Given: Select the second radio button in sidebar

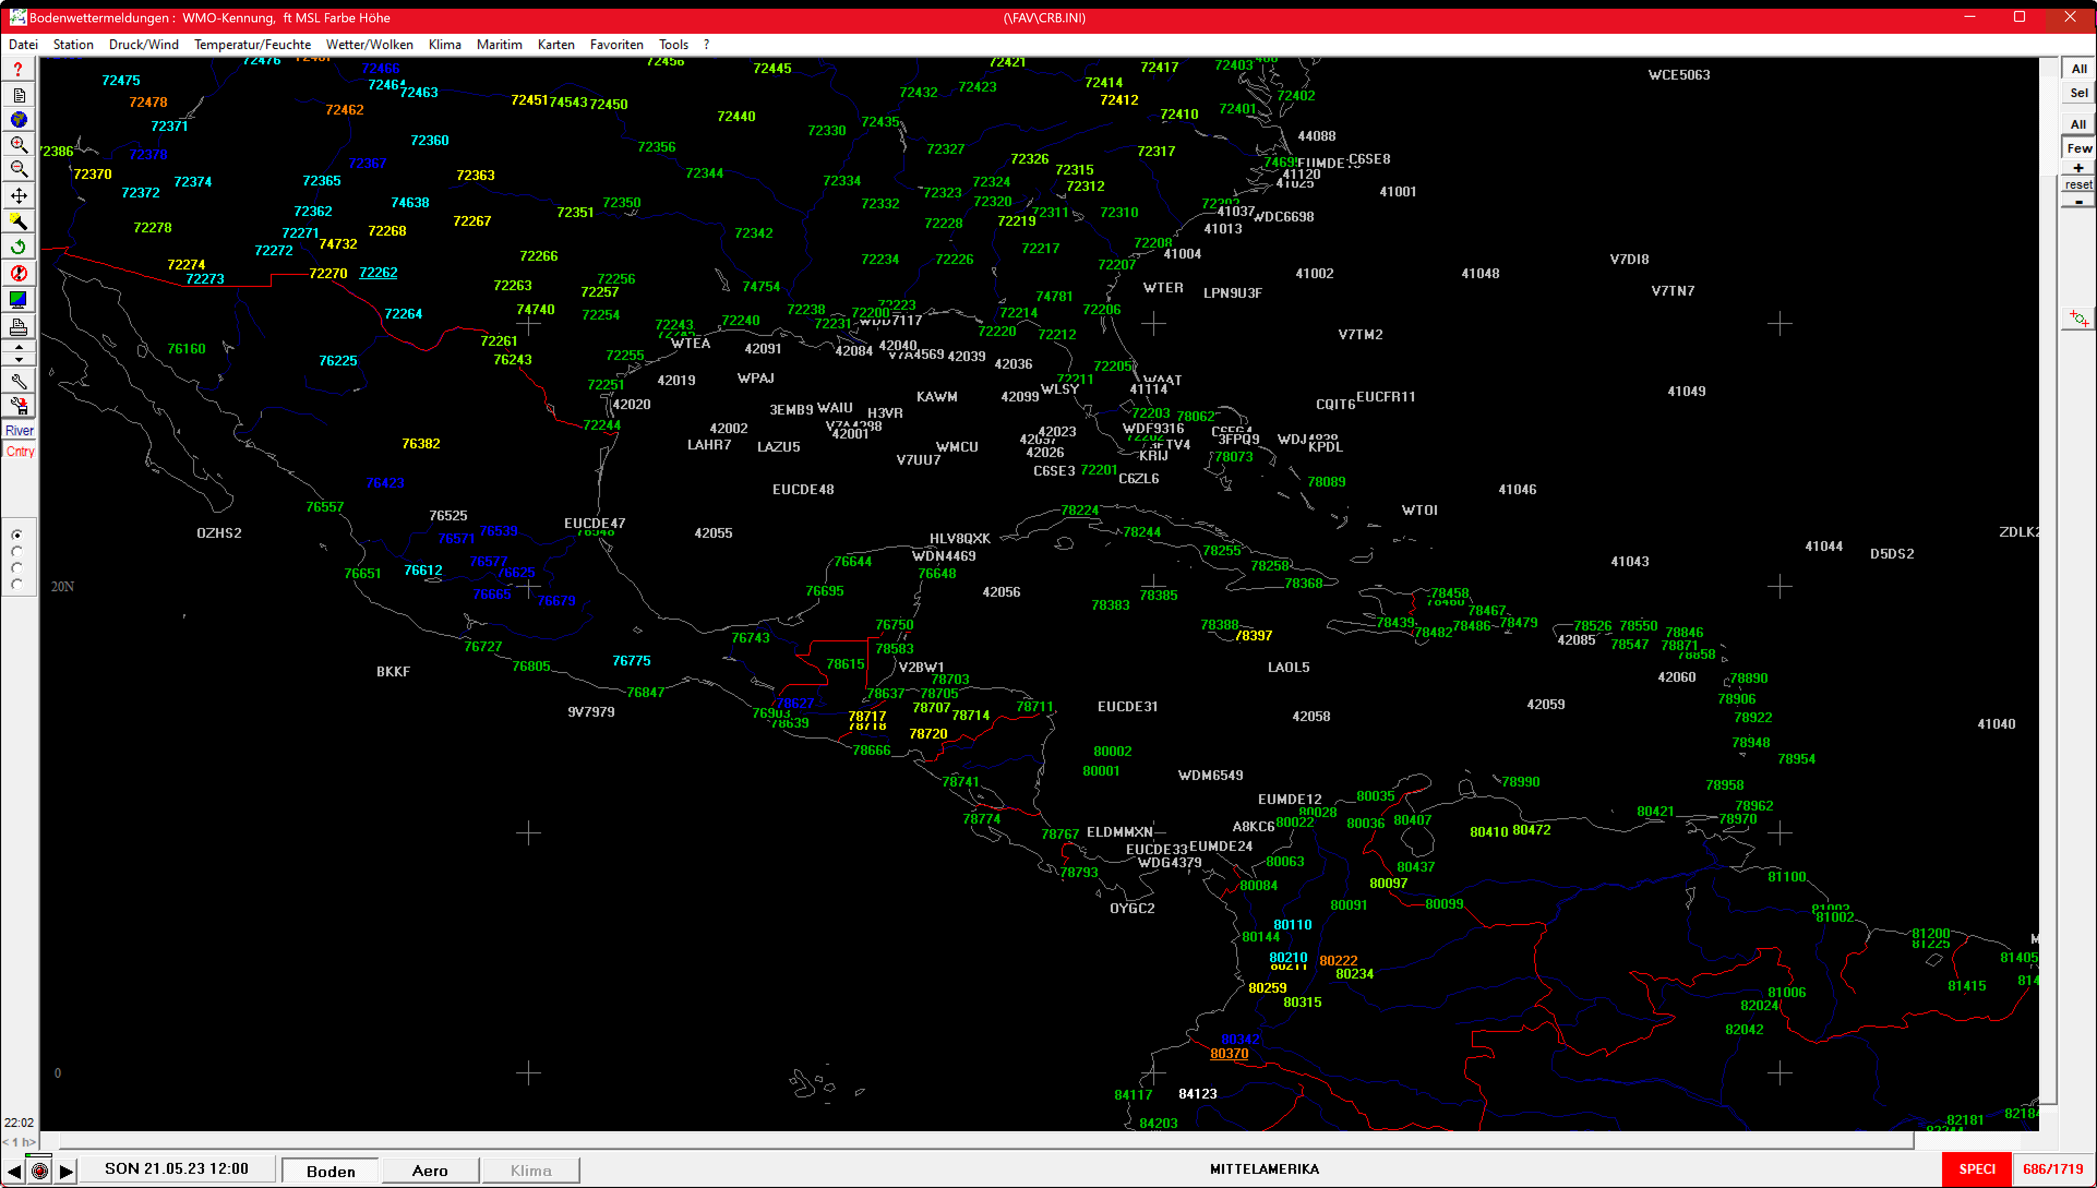Looking at the screenshot, I should pos(17,551).
